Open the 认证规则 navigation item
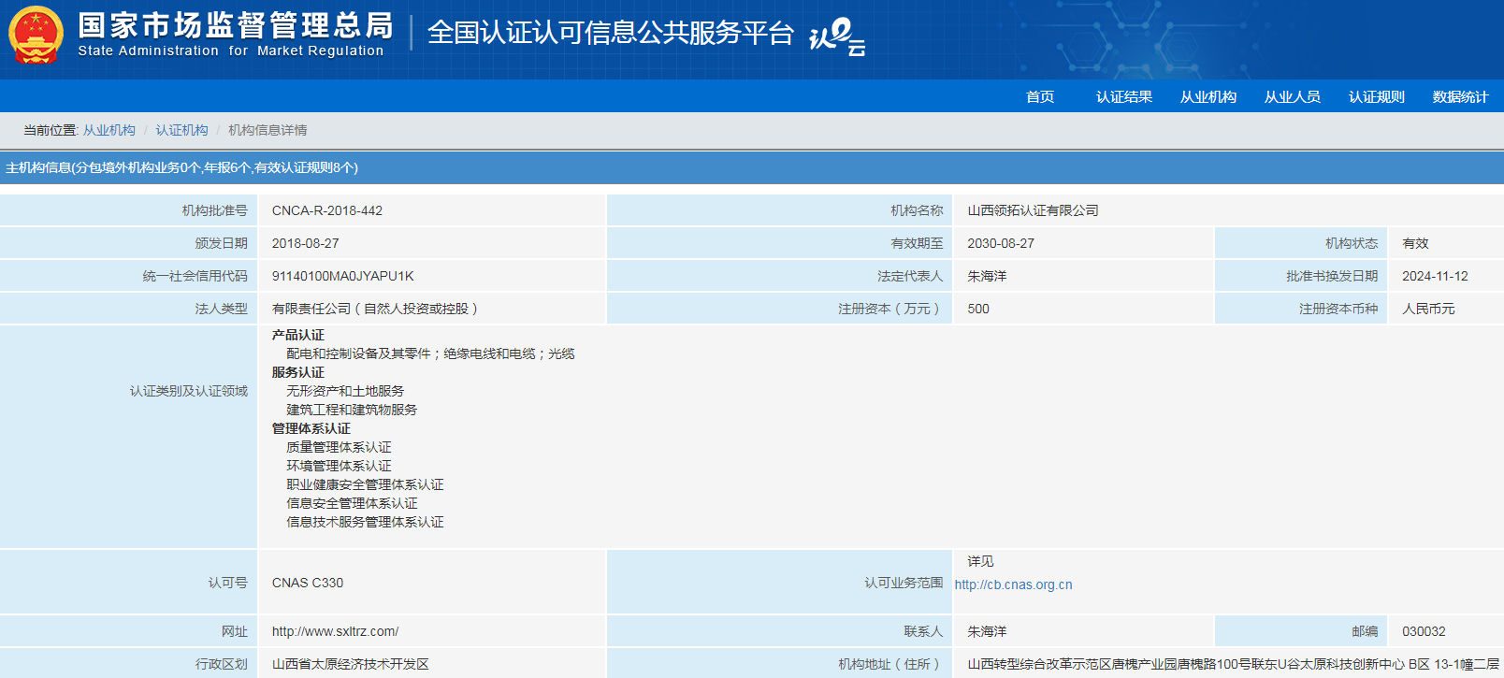This screenshot has height=678, width=1504. pyautogui.click(x=1376, y=97)
